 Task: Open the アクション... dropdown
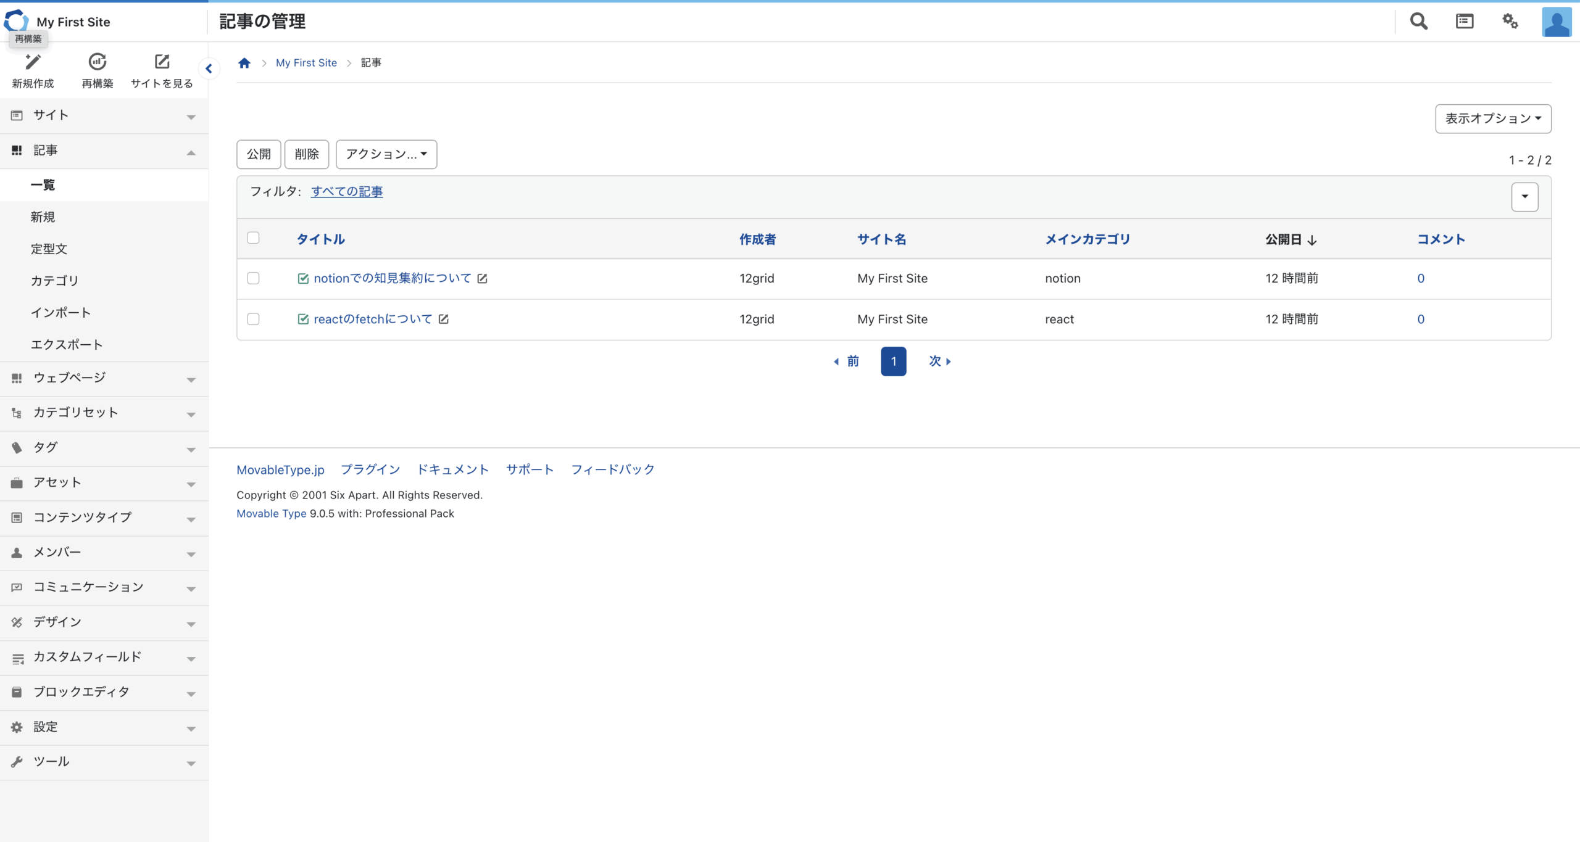[386, 154]
